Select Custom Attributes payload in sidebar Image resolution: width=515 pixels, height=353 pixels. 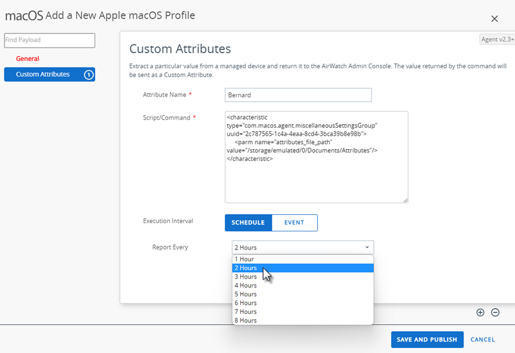tap(50, 75)
